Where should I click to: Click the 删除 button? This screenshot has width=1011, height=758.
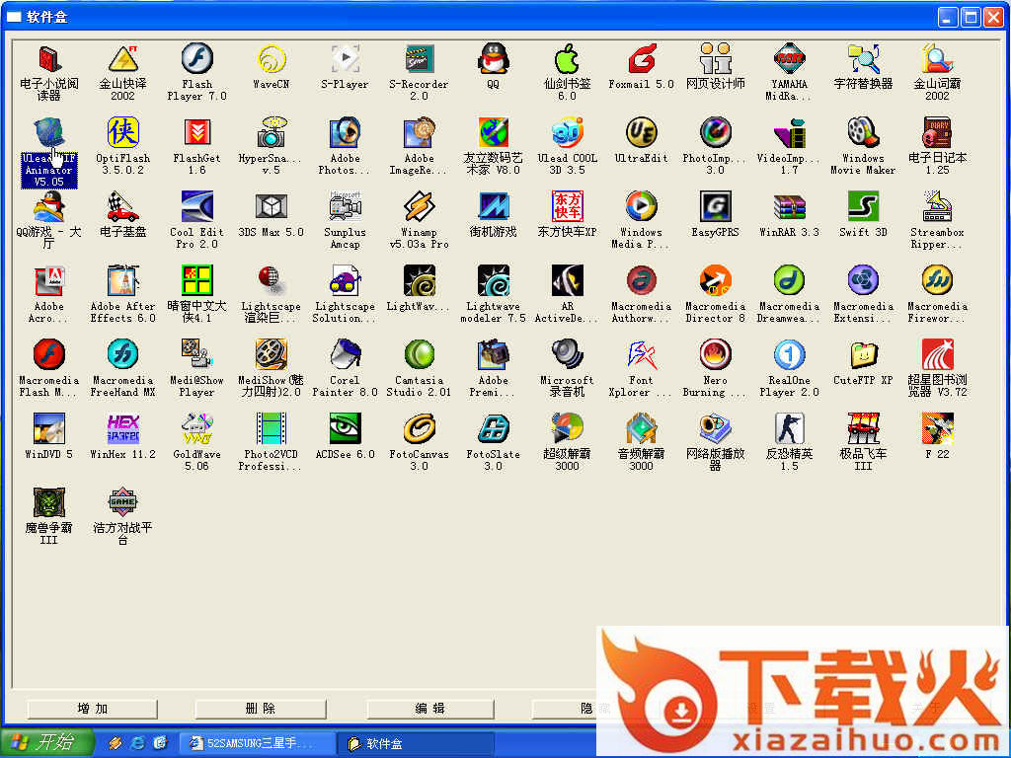(x=261, y=709)
